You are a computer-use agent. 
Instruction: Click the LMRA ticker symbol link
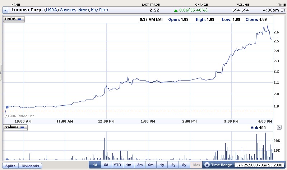click(51, 10)
